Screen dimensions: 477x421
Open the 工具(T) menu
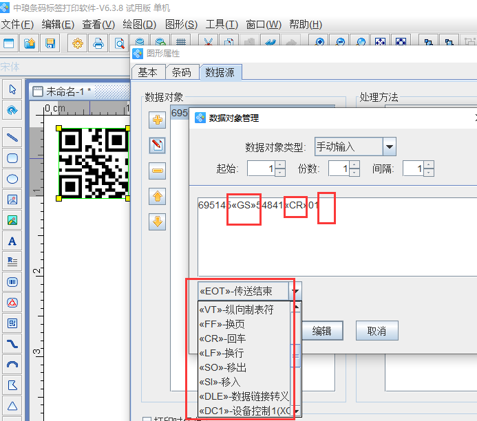tap(222, 24)
